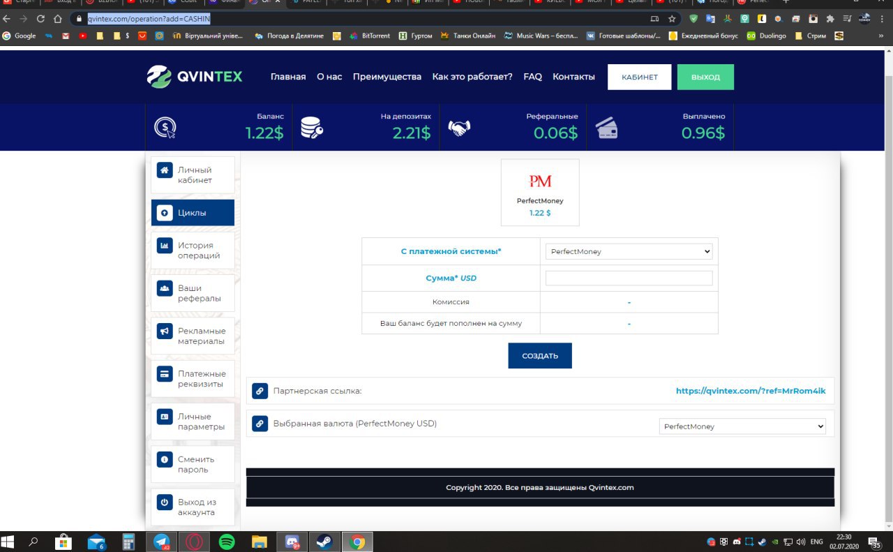Reload the page in browser
Screen dimensions: 893x552
40,19
